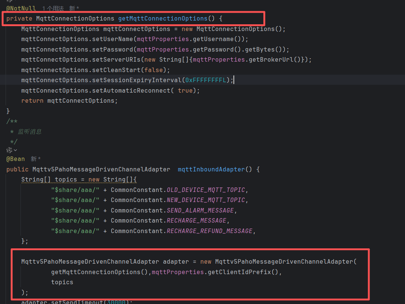Click the RECHARGE_MESSAGE constant

coord(196,220)
